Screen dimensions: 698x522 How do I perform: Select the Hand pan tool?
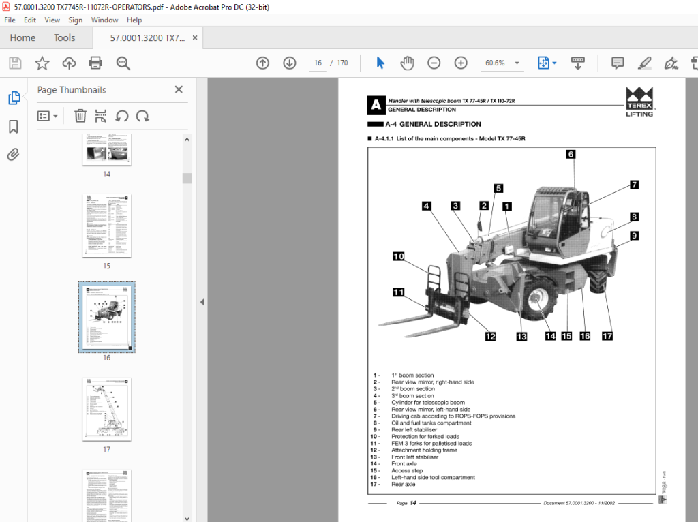[407, 63]
